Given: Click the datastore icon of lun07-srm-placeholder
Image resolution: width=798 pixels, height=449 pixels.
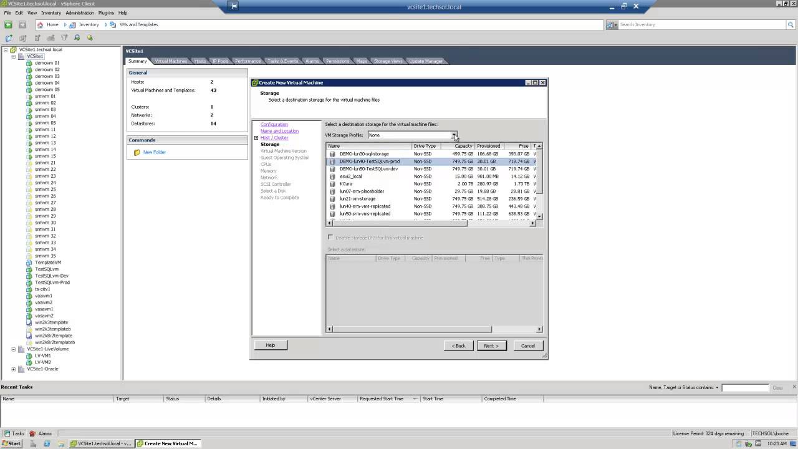Looking at the screenshot, I should [332, 191].
